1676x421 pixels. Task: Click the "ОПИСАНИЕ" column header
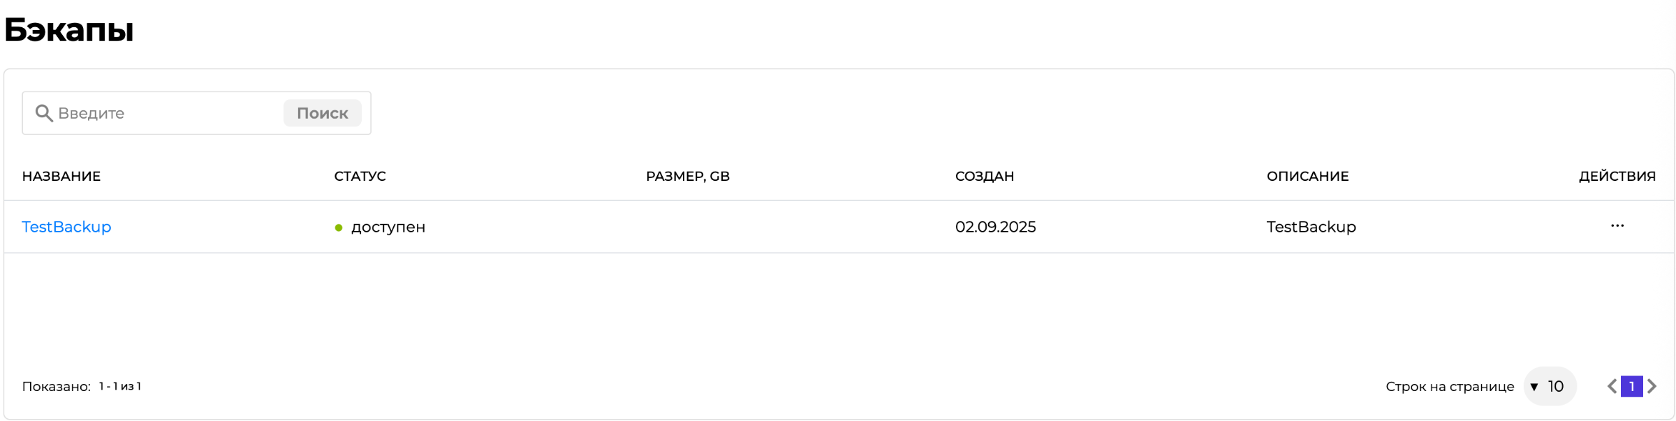click(1307, 176)
